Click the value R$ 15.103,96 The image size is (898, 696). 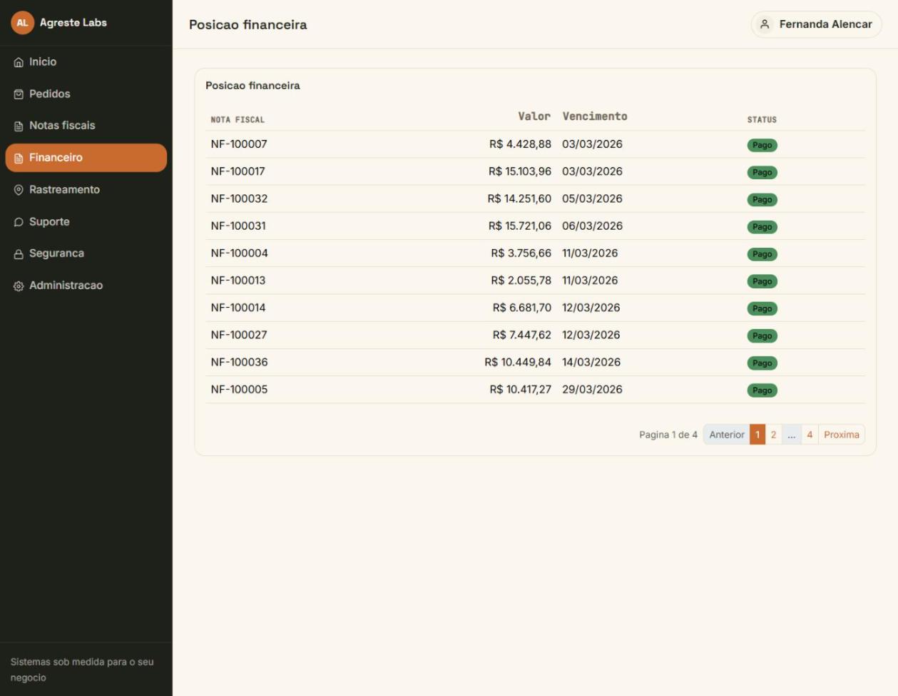(520, 171)
